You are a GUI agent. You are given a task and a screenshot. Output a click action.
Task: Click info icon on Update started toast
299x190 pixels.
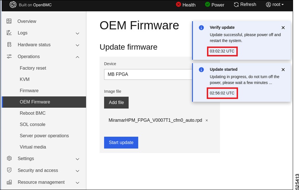pyautogui.click(x=201, y=70)
